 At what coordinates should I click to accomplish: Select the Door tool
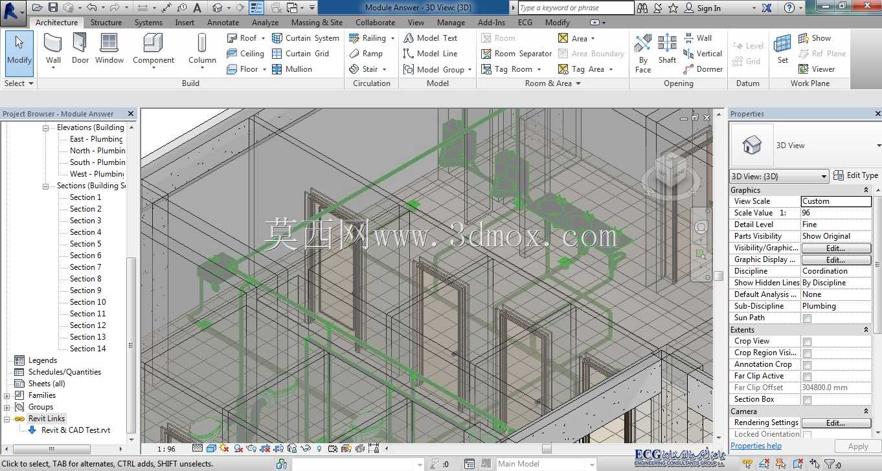80,49
